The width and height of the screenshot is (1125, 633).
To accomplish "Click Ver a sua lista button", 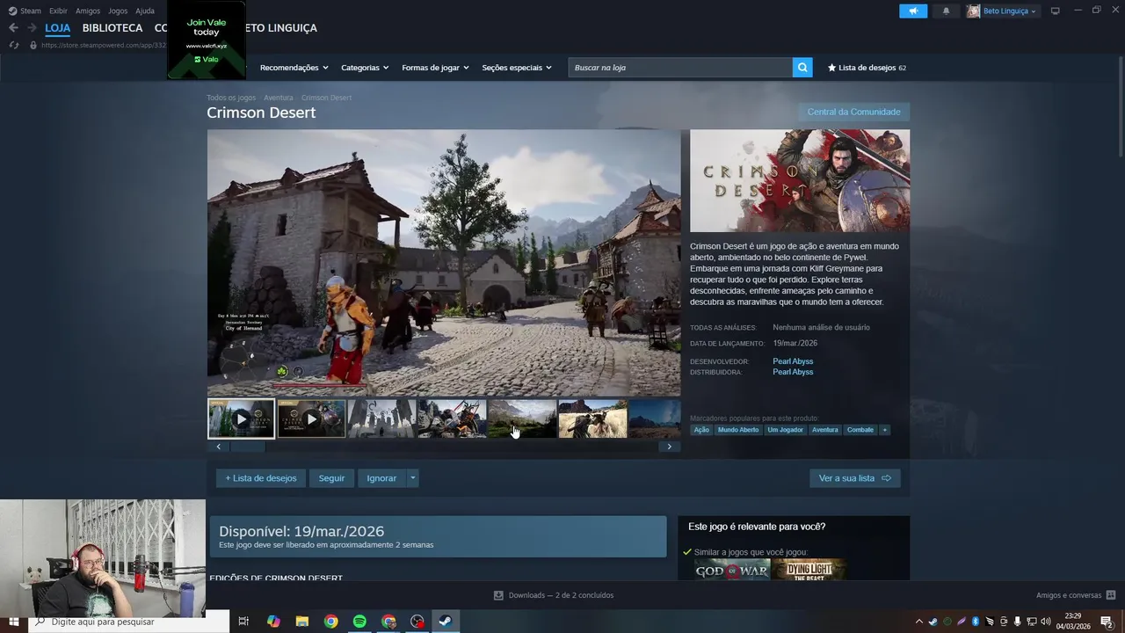I will point(854,478).
